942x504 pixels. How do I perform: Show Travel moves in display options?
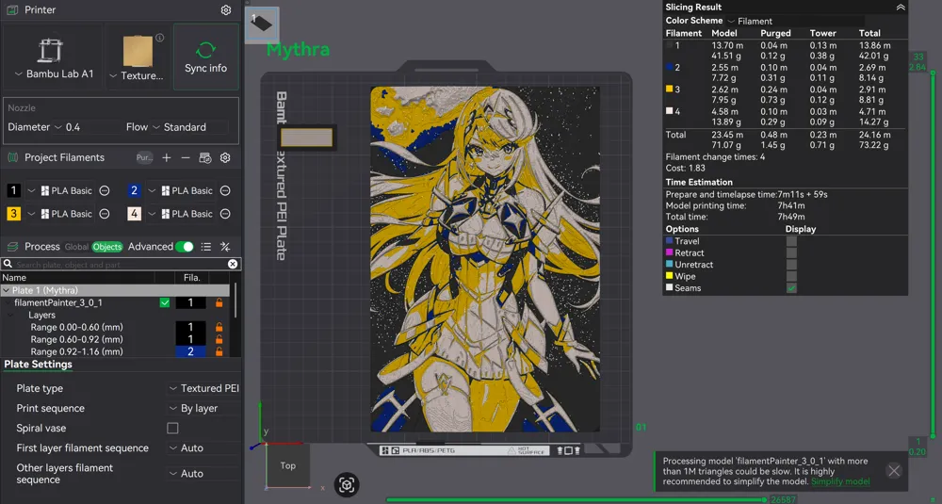pos(791,241)
